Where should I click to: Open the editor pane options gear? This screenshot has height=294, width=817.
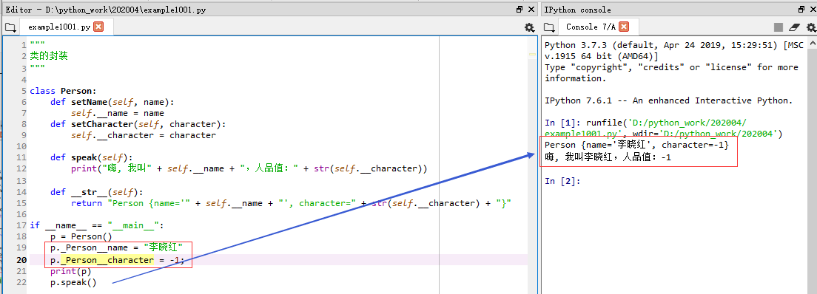coord(529,27)
